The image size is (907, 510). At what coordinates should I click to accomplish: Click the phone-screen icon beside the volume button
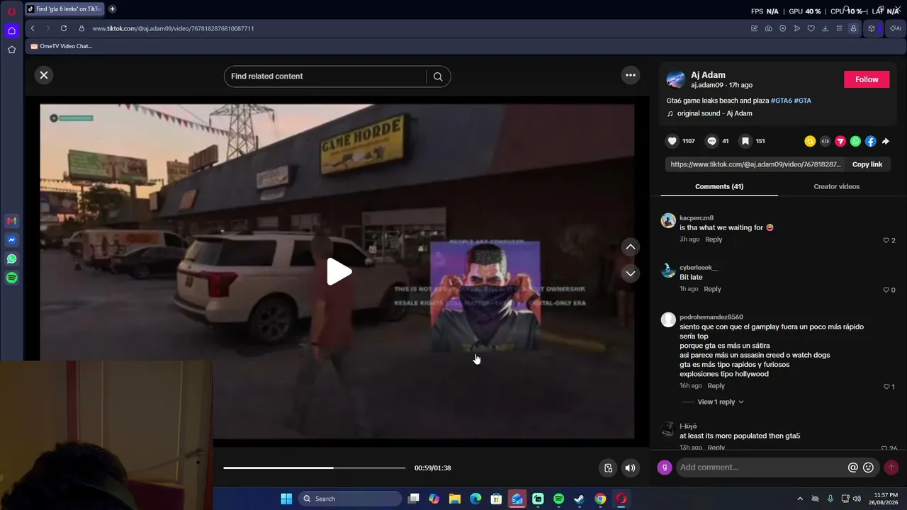coord(608,467)
